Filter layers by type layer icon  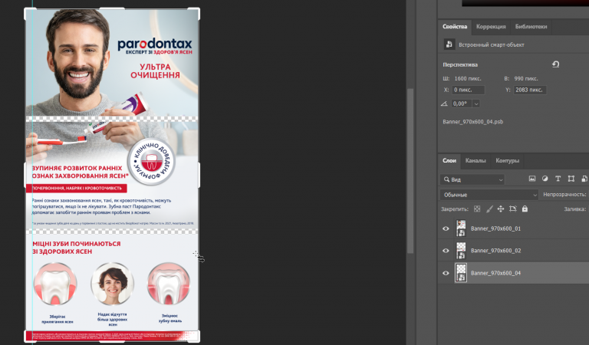558,179
